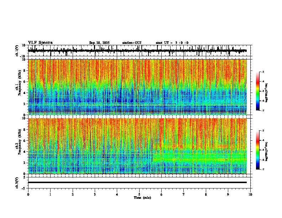This screenshot has width=282, height=218.
Task: Click time axis tick label "5"
Action: tap(139, 194)
